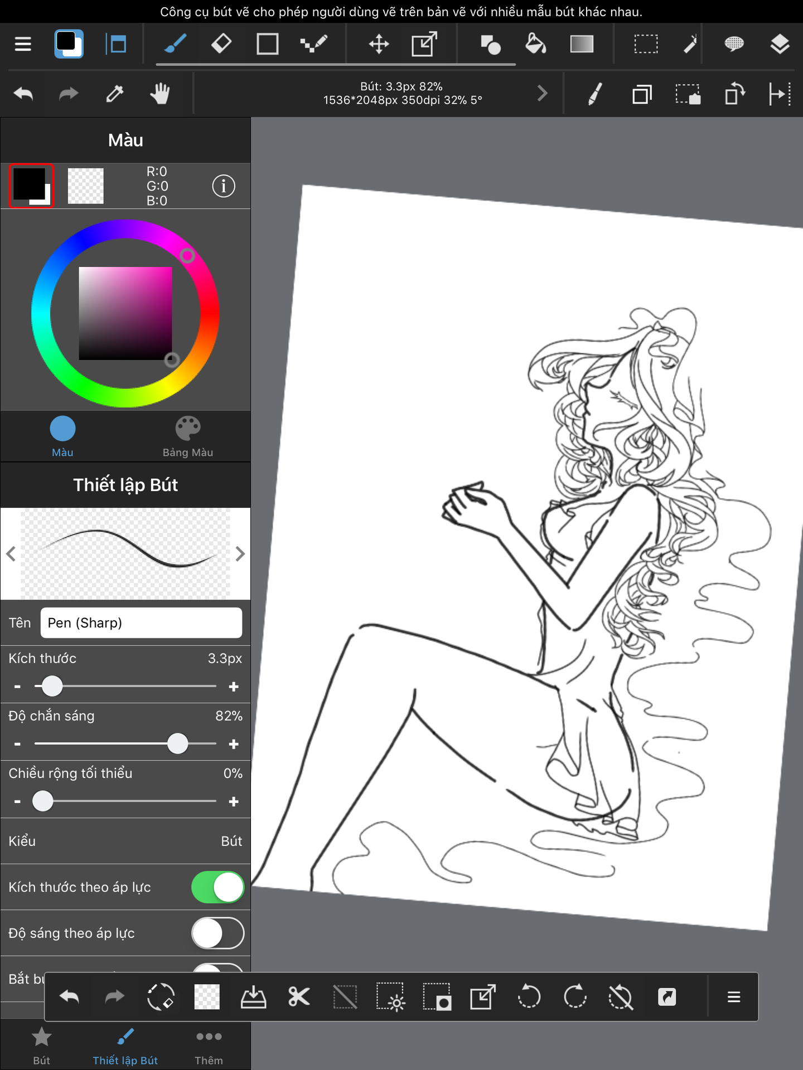This screenshot has width=803, height=1070.
Task: Decrease 'Độ chắn sáng' with minus button
Action: point(17,744)
